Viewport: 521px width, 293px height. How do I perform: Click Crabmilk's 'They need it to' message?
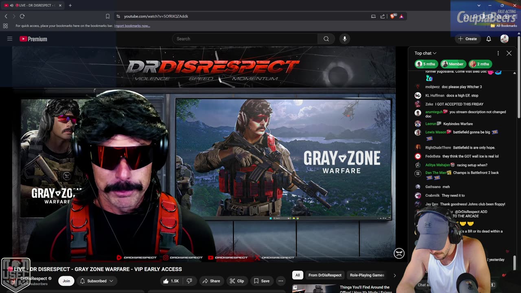coord(453,195)
